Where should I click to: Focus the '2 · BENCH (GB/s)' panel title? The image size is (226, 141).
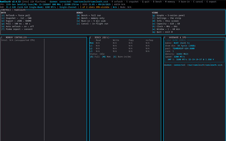[x=100, y=37]
